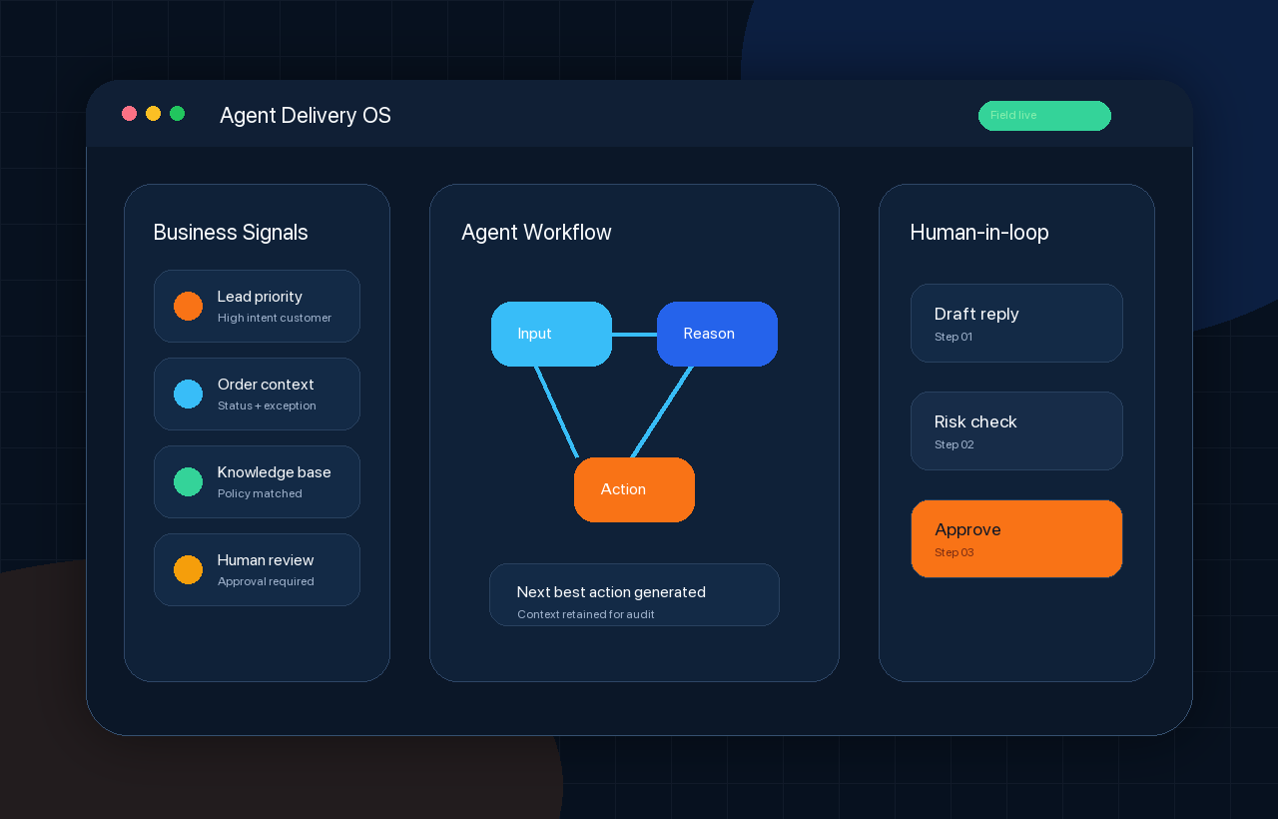Screen dimensions: 1278x819
Task: Click the 'Policy matched' text
Action: (260, 493)
